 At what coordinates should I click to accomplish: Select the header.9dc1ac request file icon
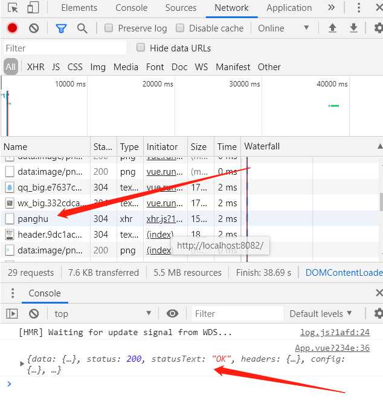[10, 235]
